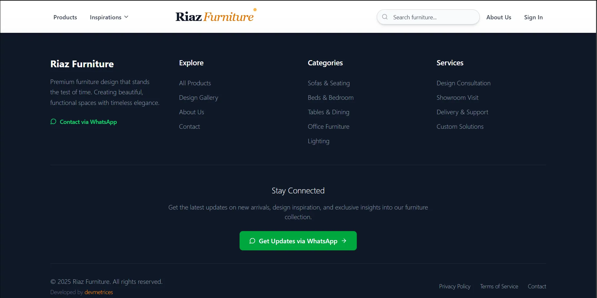
Task: Open Showroom Visit service link
Action: [457, 98]
